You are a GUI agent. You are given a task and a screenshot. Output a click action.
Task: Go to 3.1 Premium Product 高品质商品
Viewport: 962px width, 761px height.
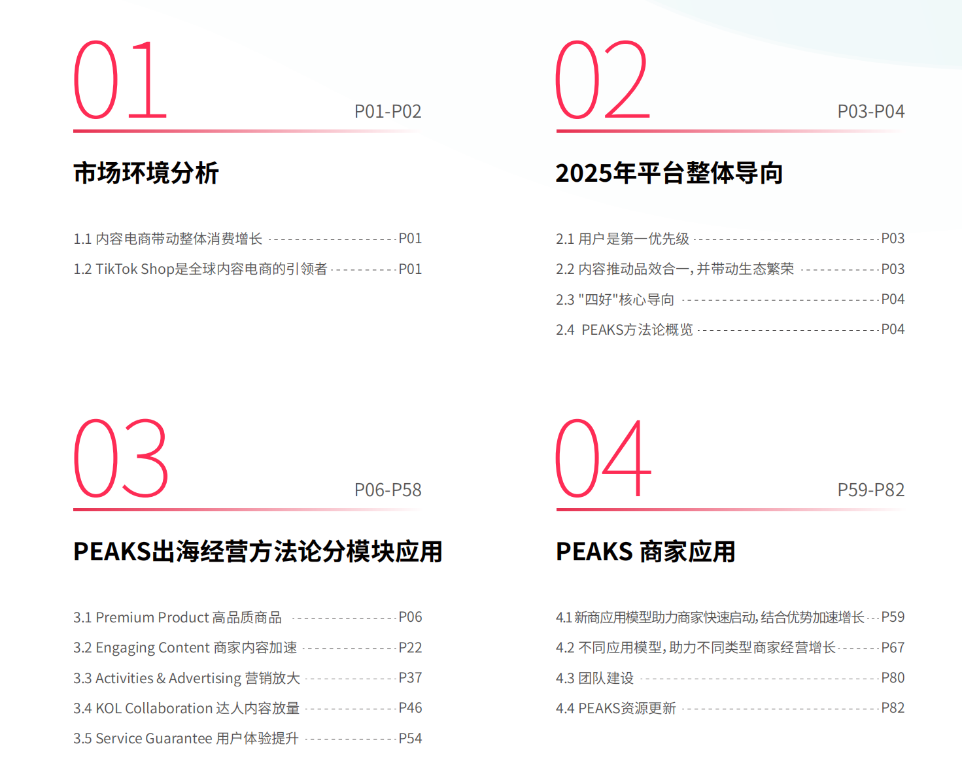(x=177, y=618)
